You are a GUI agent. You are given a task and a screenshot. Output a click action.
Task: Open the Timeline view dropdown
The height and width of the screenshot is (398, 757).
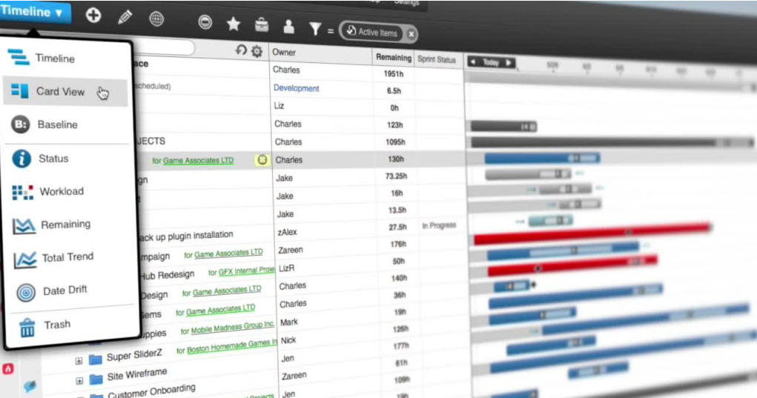click(x=36, y=12)
